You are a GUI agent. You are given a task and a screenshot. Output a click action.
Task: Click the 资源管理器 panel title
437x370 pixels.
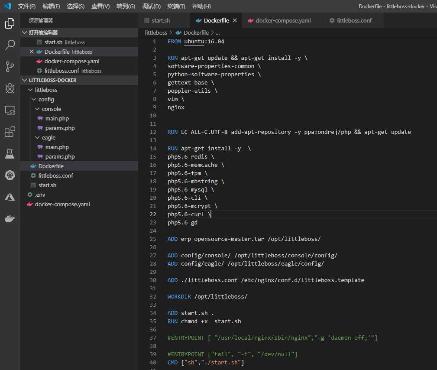pyautogui.click(x=41, y=20)
